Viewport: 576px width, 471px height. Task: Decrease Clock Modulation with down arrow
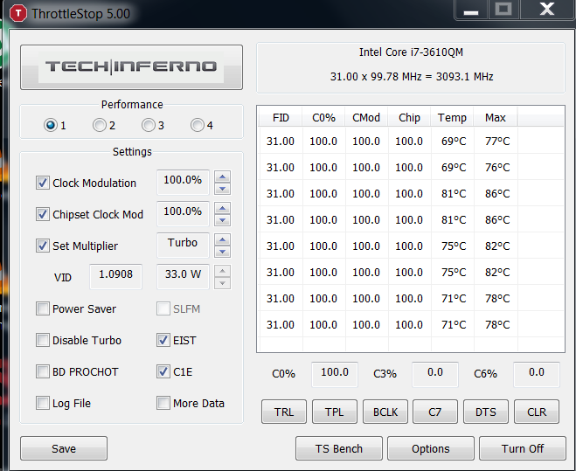(222, 189)
